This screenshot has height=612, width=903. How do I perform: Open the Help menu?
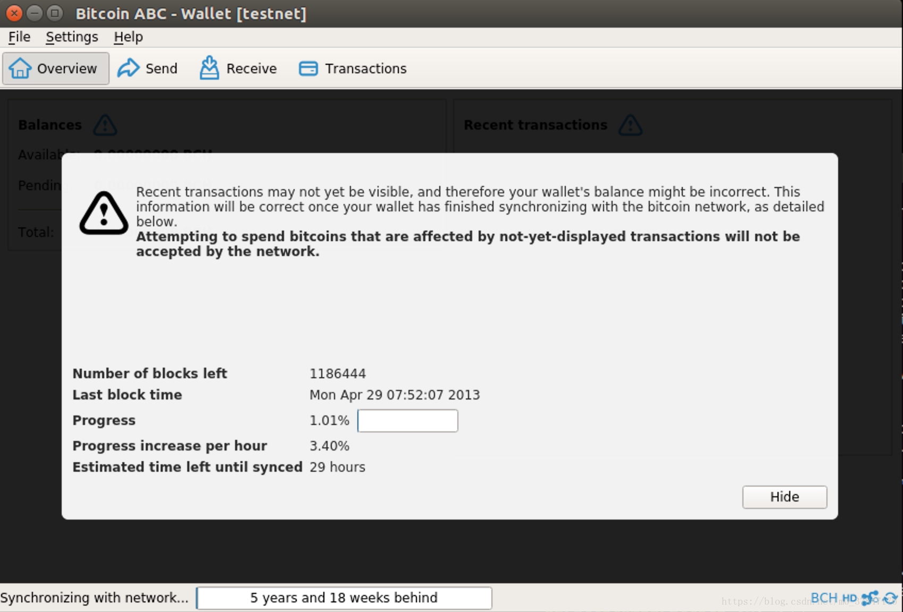point(128,37)
